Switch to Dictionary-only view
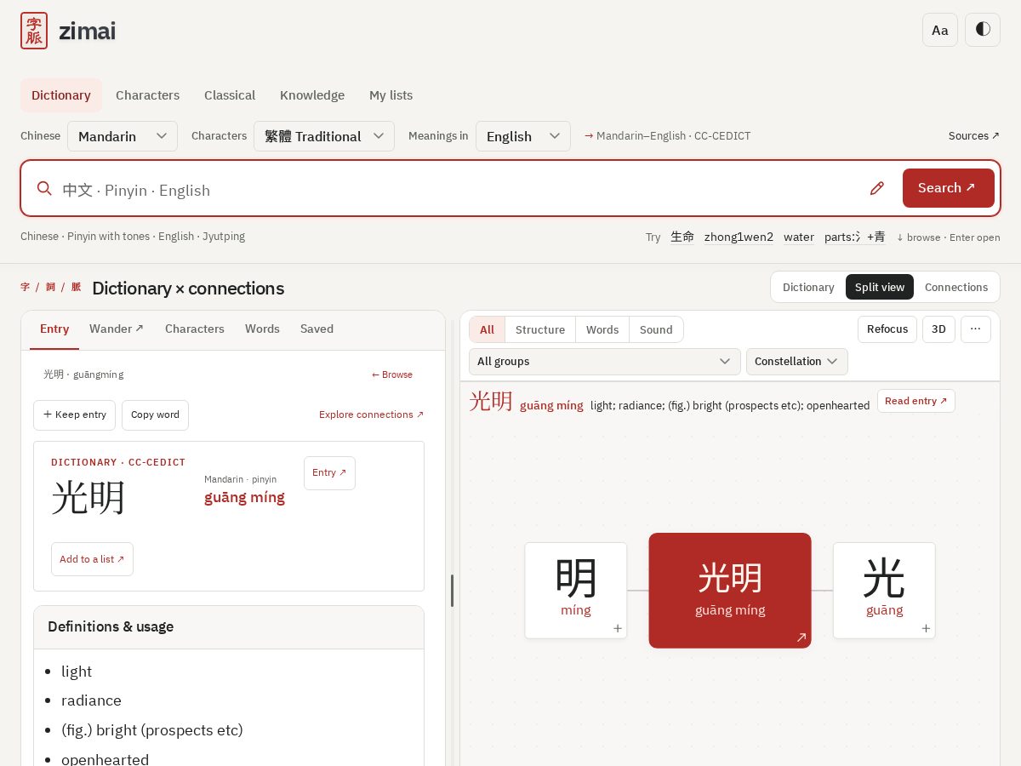 click(x=808, y=287)
